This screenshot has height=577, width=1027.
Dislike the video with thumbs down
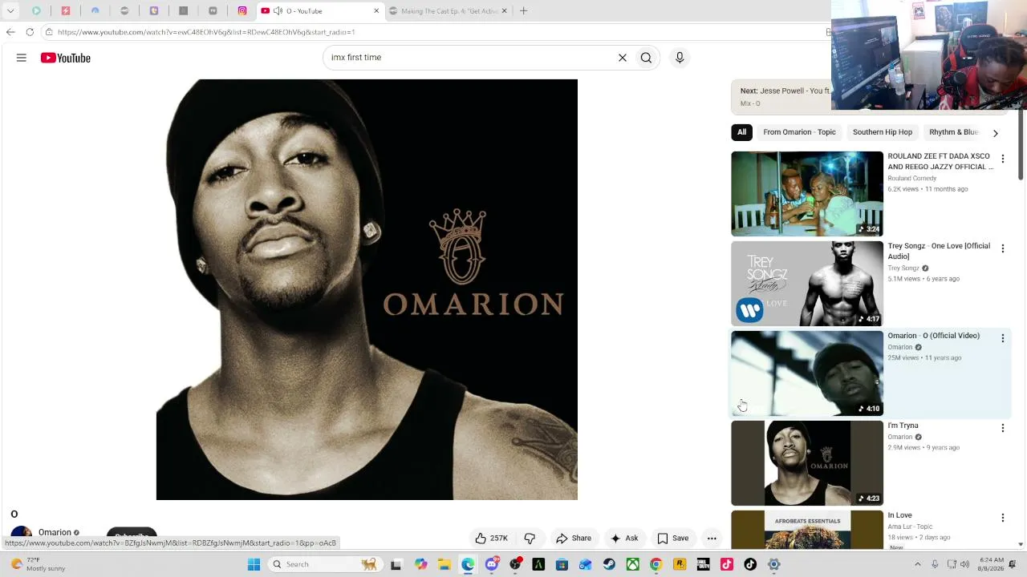pyautogui.click(x=530, y=539)
